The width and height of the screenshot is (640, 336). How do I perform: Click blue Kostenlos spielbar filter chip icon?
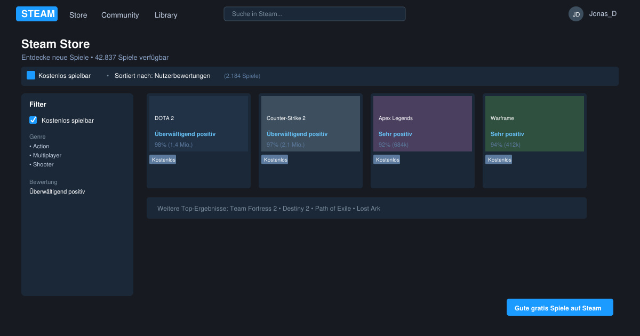point(31,76)
